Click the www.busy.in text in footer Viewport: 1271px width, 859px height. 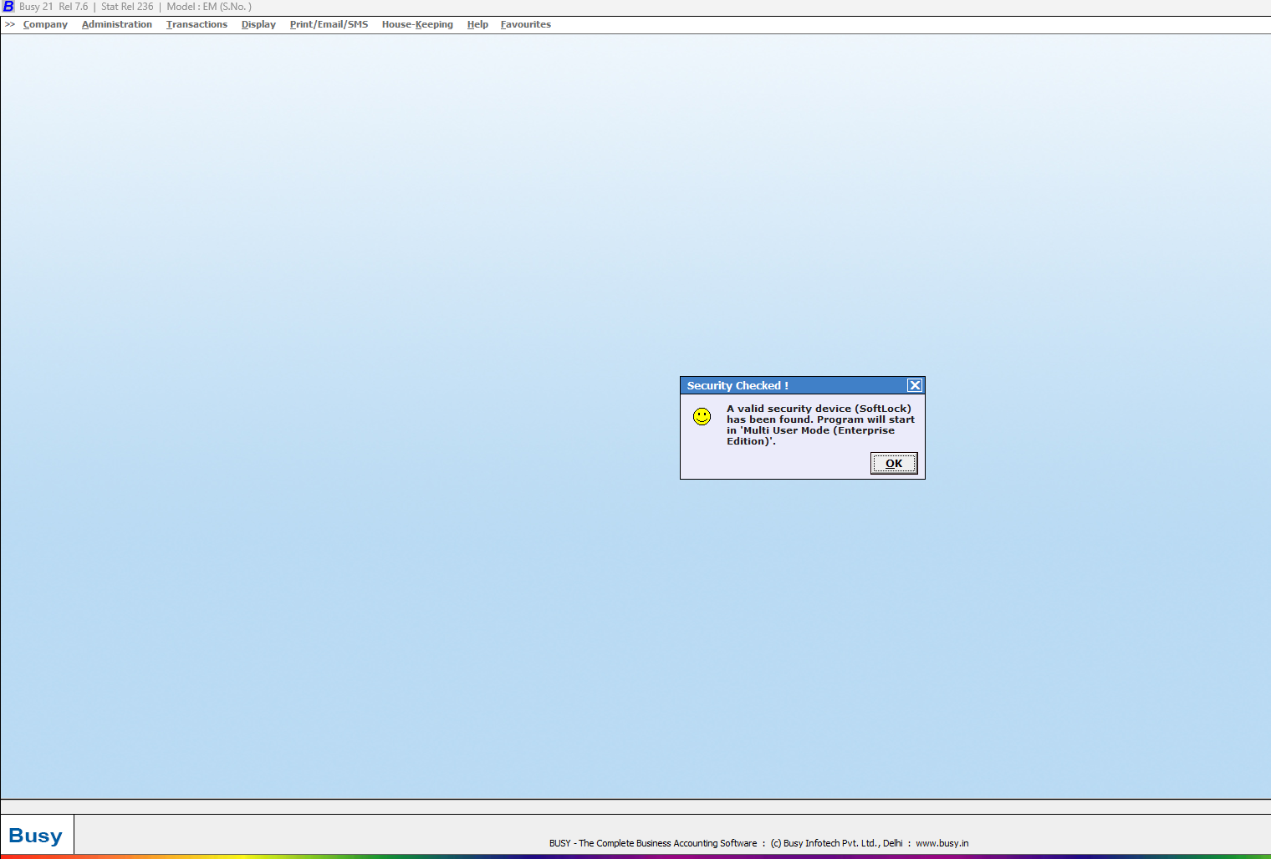click(x=942, y=843)
